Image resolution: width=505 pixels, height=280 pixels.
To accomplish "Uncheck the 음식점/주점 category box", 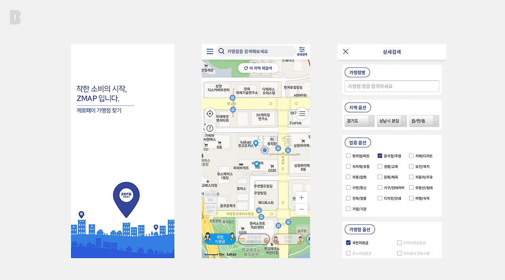I will click(380, 156).
